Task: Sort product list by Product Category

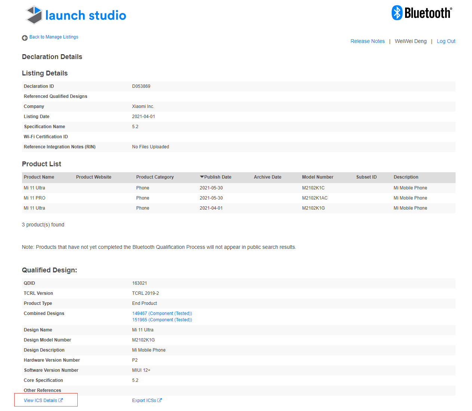Action: [155, 177]
